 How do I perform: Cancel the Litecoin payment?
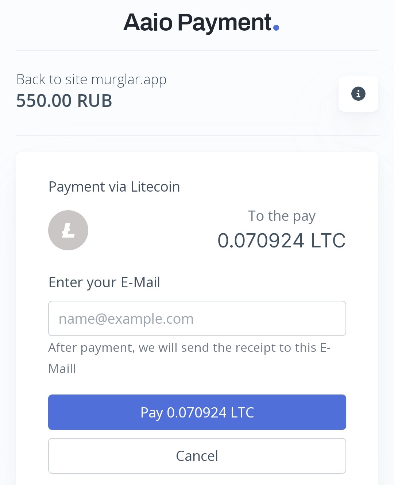point(197,456)
